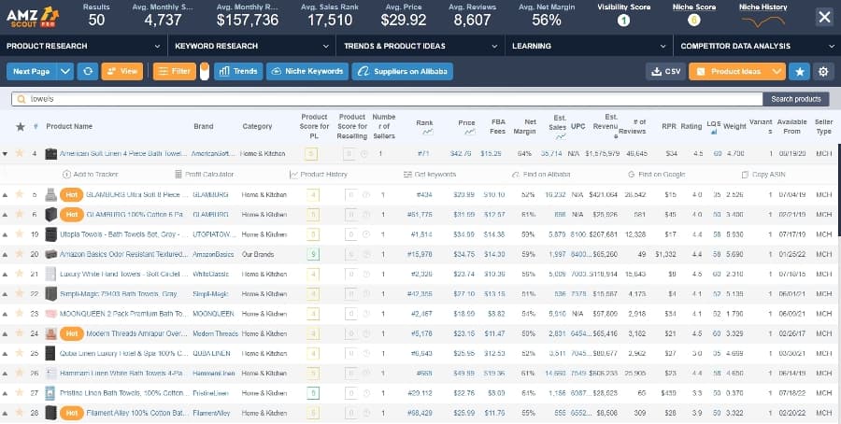Click the Price column trend icon

tap(470, 132)
